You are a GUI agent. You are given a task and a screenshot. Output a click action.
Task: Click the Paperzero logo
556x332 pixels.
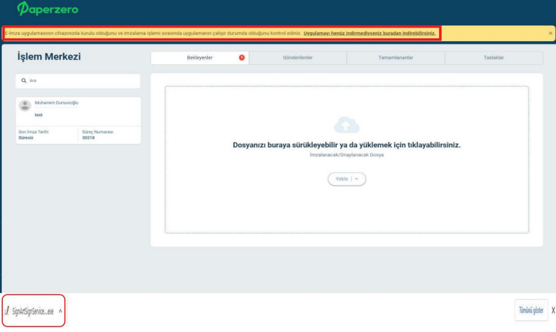click(x=48, y=9)
